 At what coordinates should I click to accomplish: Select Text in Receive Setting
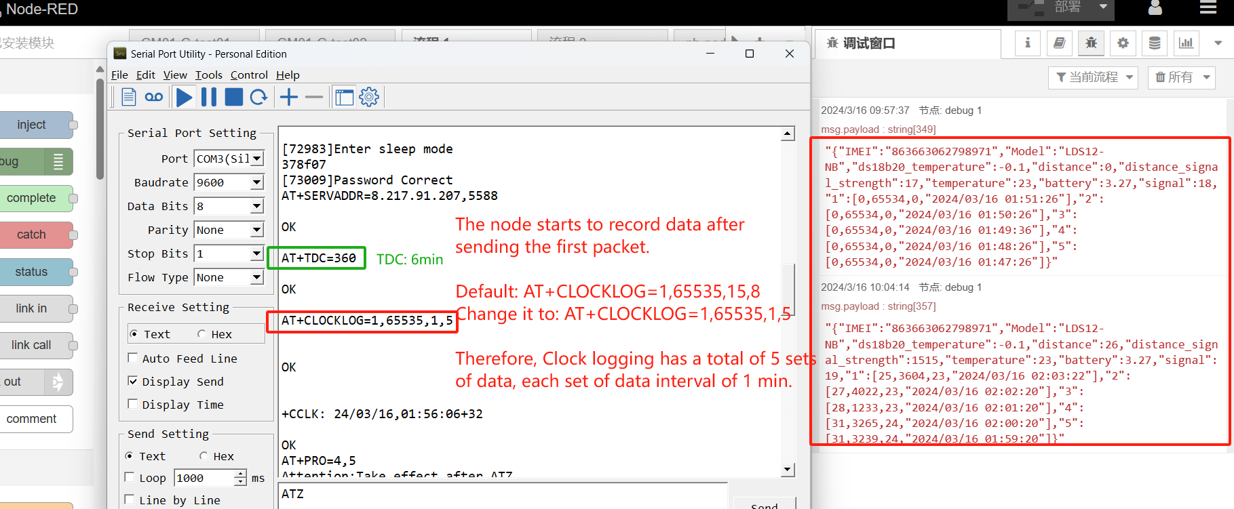pyautogui.click(x=134, y=334)
